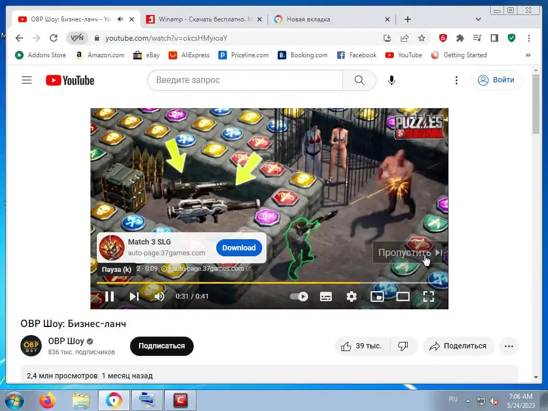The image size is (548, 411).
Task: Click the green shield security icon
Action: (511, 38)
